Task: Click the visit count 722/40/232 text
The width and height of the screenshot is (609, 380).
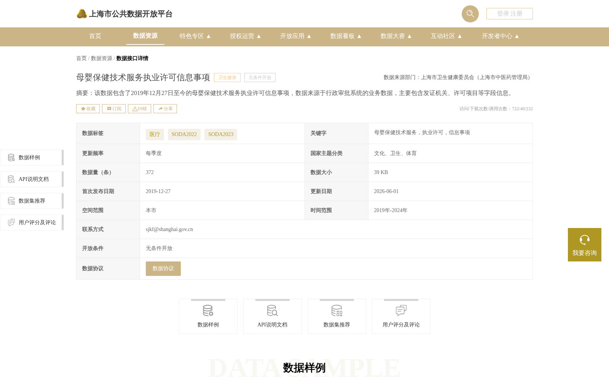Action: point(496,109)
